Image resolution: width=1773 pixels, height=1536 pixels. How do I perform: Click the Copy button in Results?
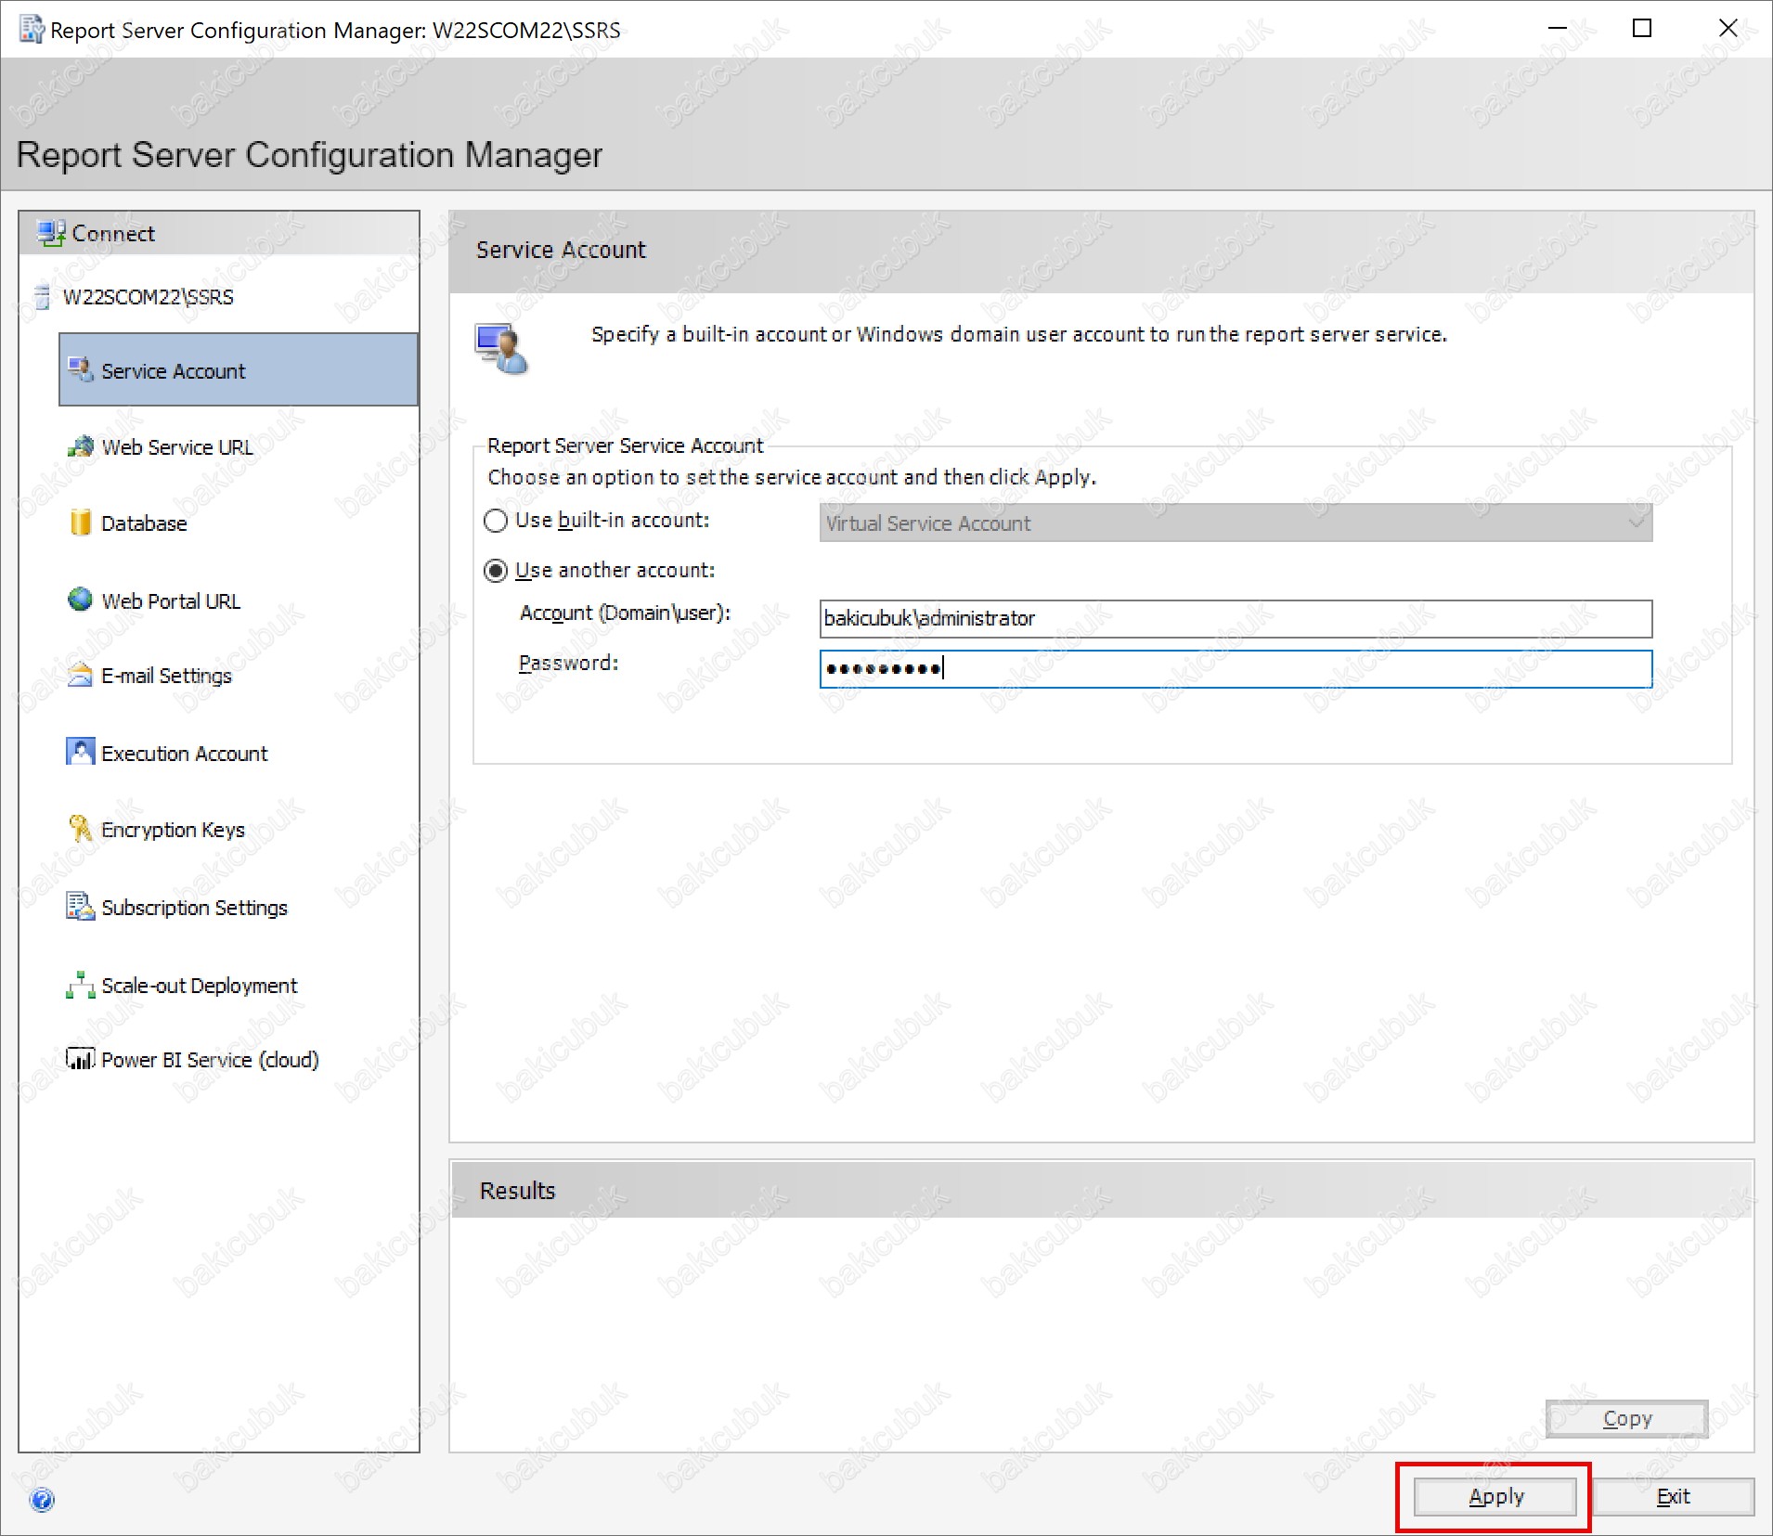coord(1626,1419)
